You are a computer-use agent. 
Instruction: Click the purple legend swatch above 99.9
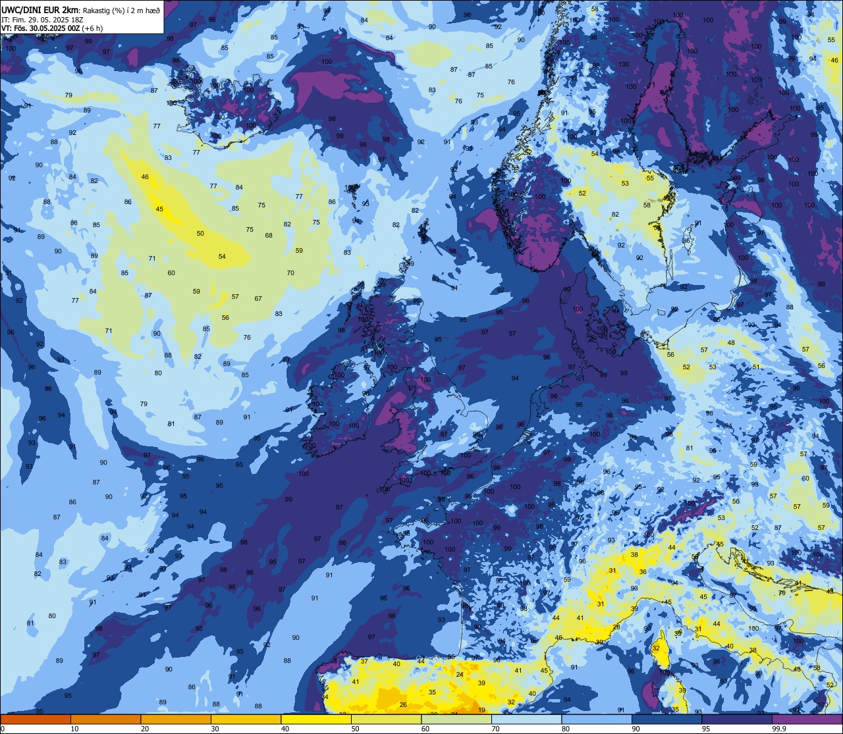[x=807, y=719]
